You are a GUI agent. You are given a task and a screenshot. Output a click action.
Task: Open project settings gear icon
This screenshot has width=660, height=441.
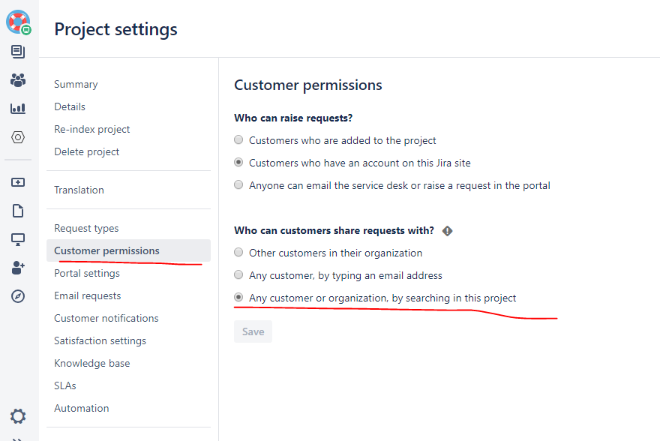click(x=18, y=416)
